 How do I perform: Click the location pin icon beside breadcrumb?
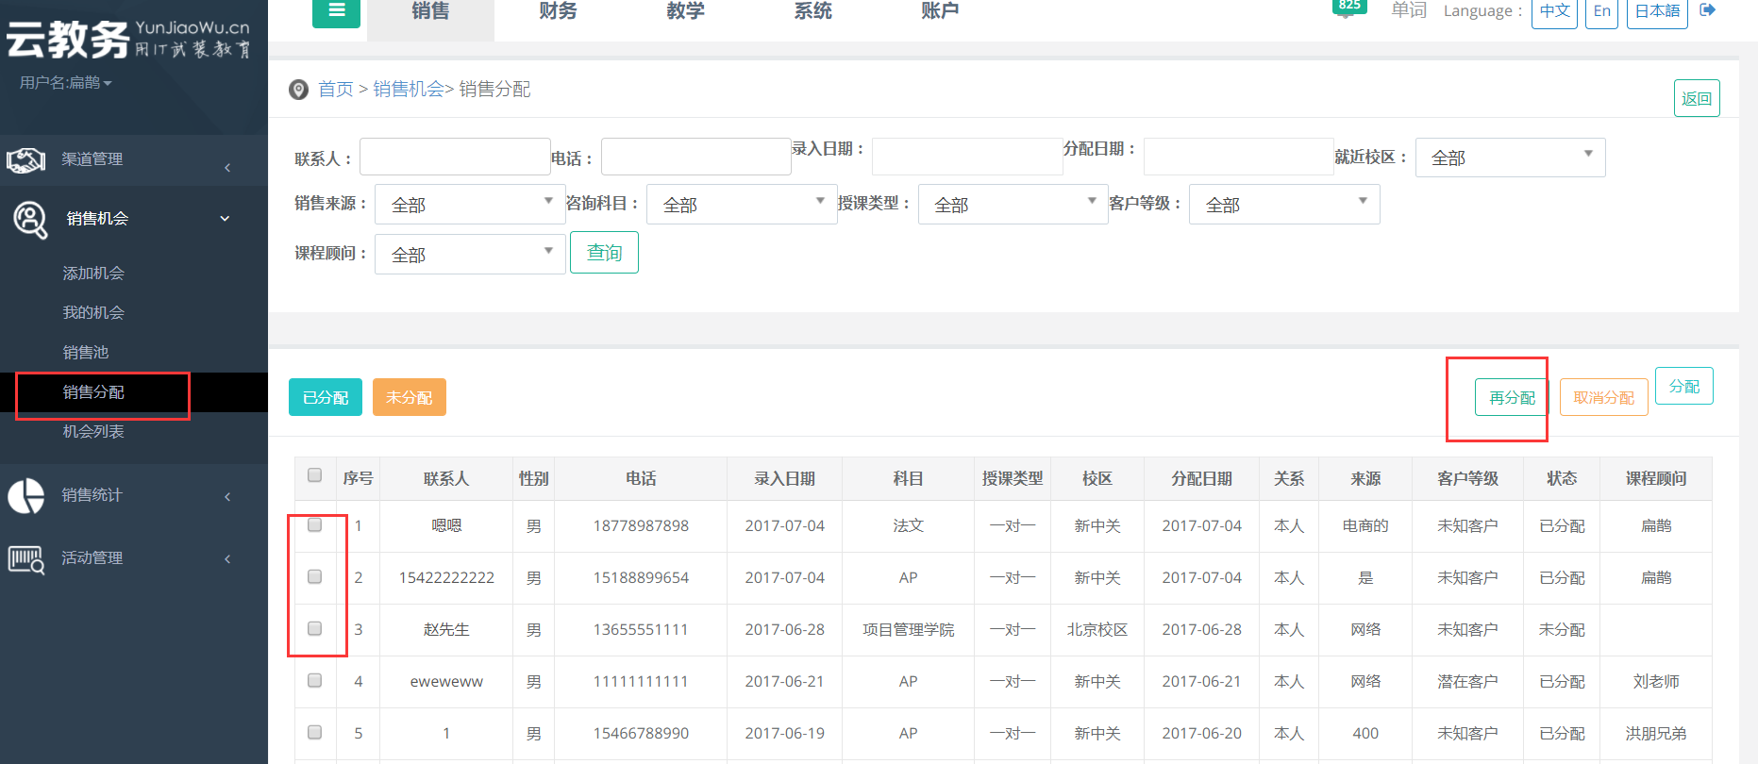[298, 90]
